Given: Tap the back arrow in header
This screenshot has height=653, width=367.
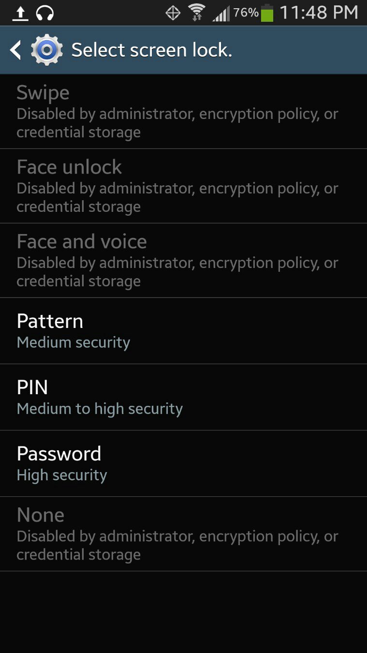Looking at the screenshot, I should click(x=15, y=50).
